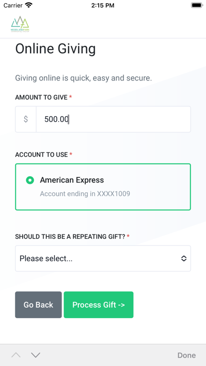Select the American Express radio button
The image size is (206, 366).
click(x=30, y=180)
